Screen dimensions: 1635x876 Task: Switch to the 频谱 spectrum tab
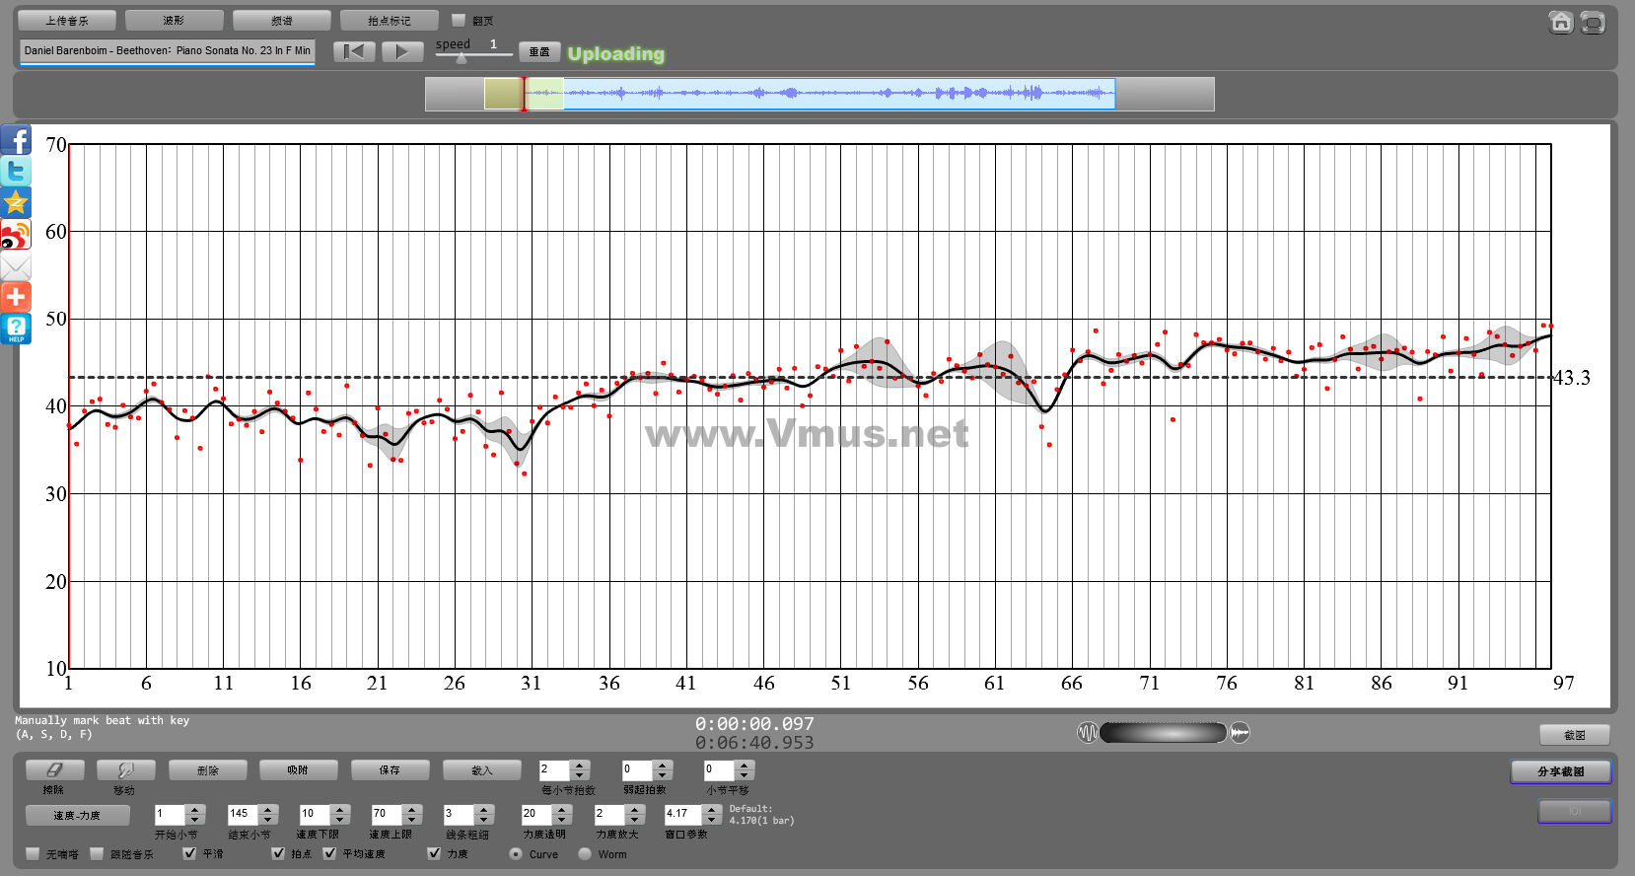pyautogui.click(x=281, y=21)
